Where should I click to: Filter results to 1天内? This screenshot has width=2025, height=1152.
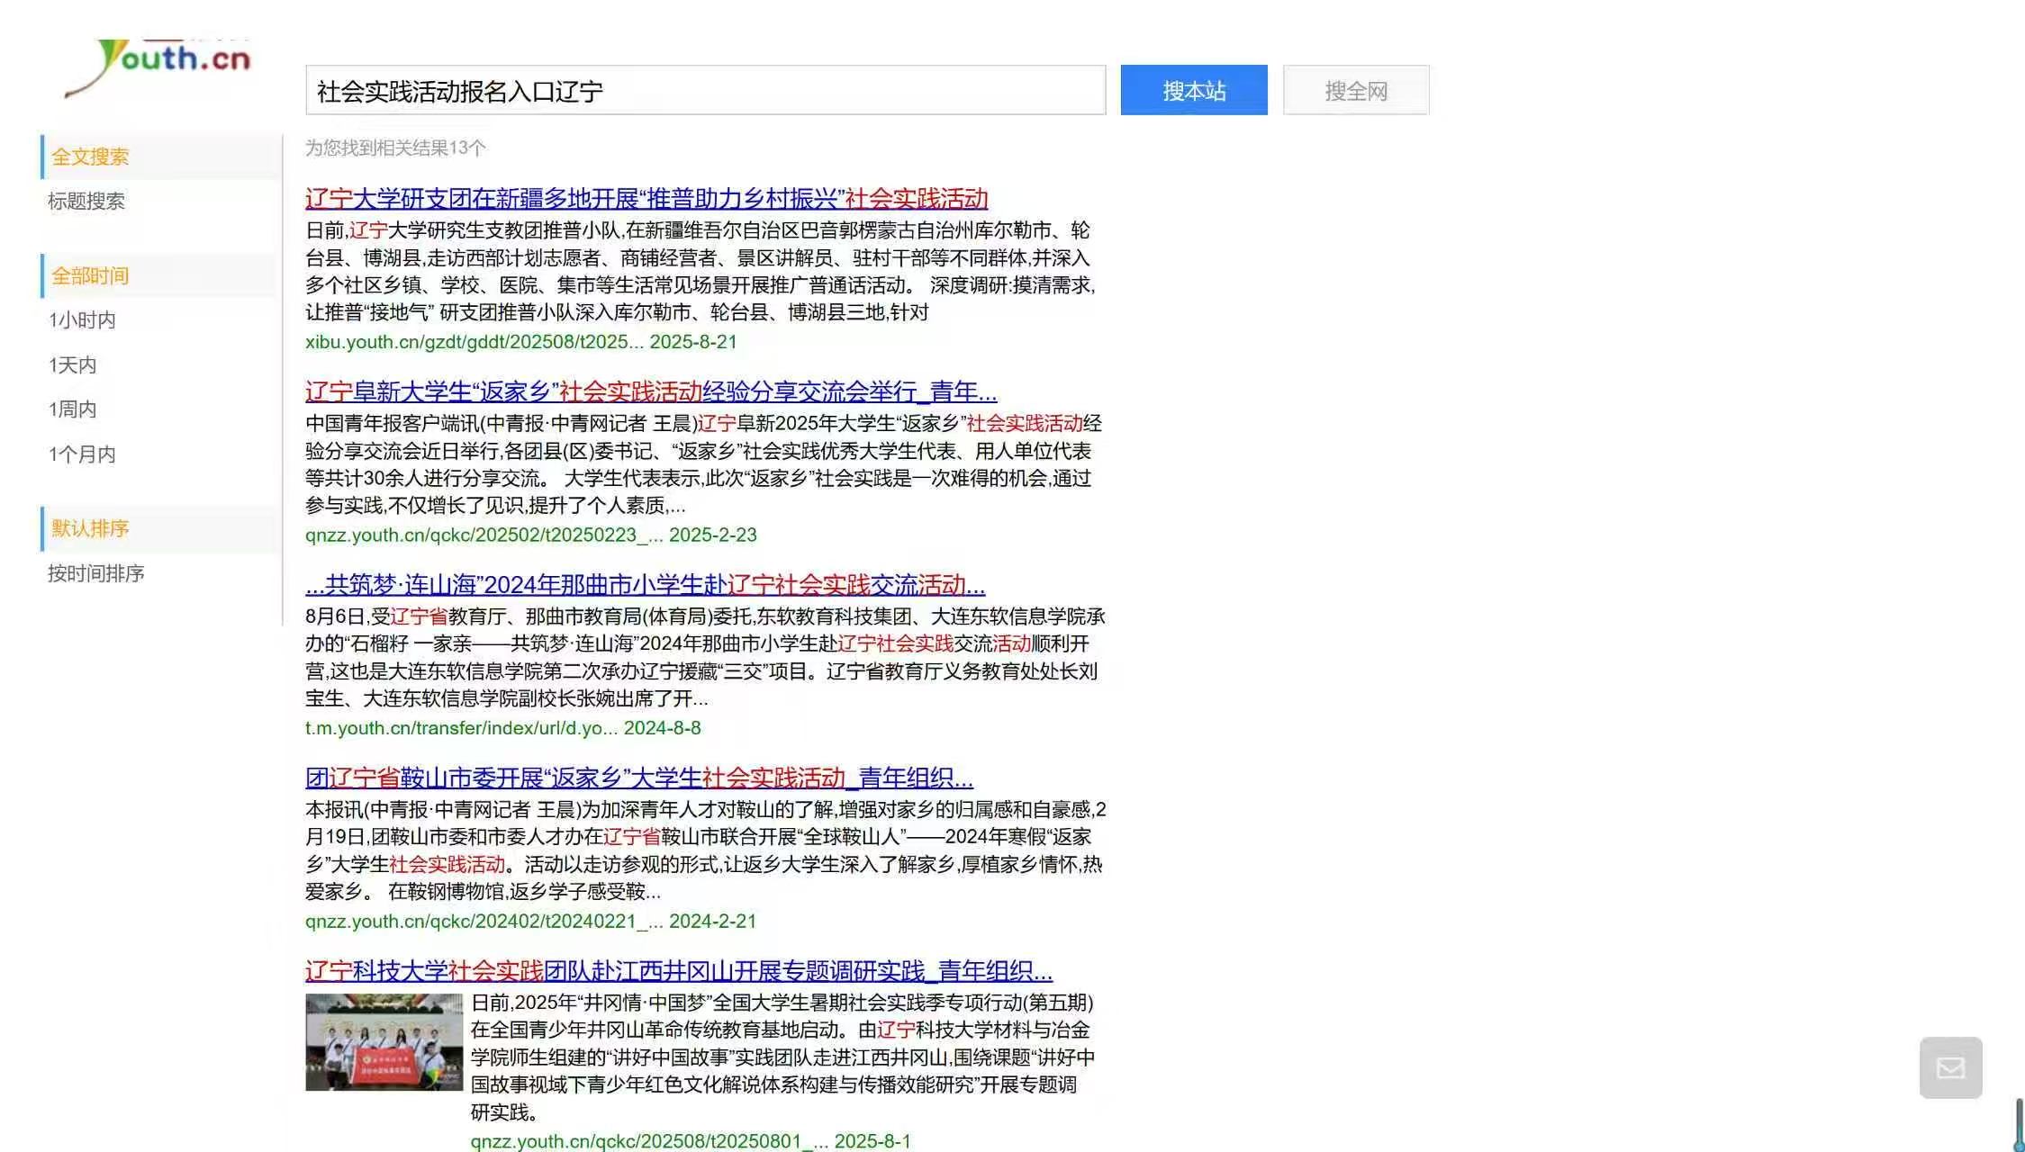pyautogui.click(x=72, y=365)
